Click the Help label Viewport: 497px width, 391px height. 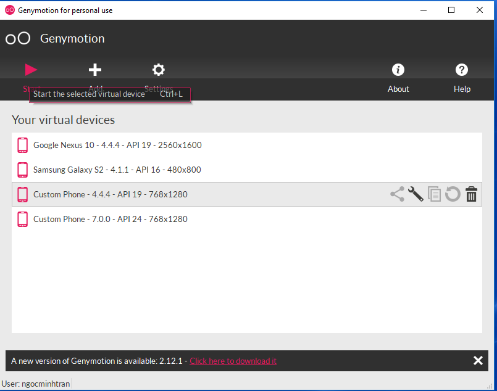(x=462, y=89)
